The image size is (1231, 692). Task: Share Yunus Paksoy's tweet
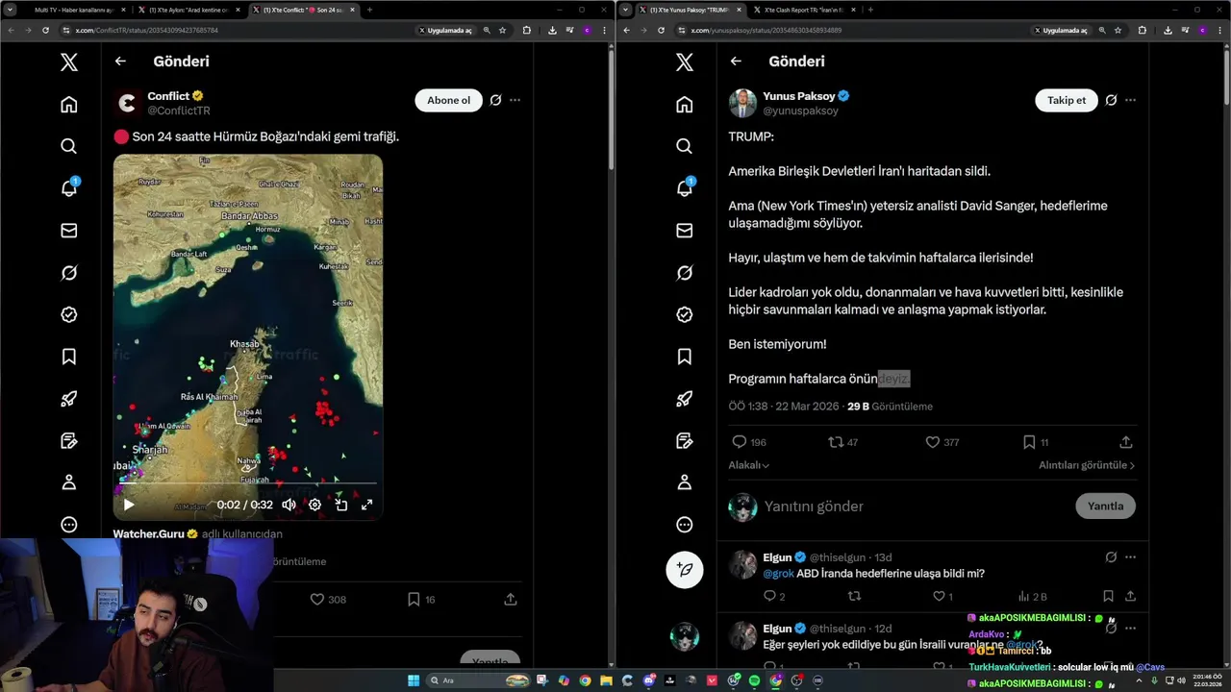pyautogui.click(x=1125, y=442)
